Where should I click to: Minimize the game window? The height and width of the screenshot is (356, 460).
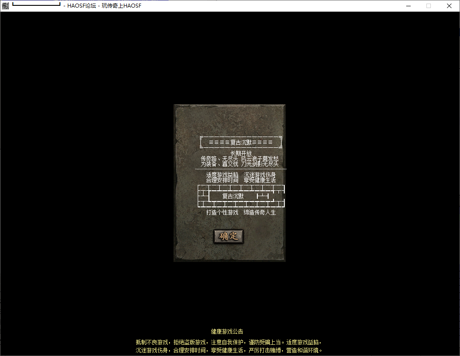[x=408, y=6]
